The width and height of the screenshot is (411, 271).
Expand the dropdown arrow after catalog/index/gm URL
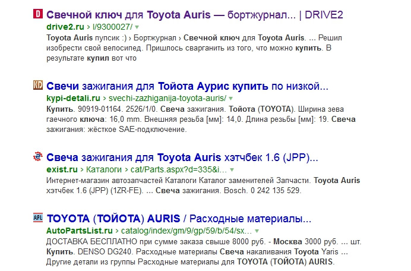(257, 231)
